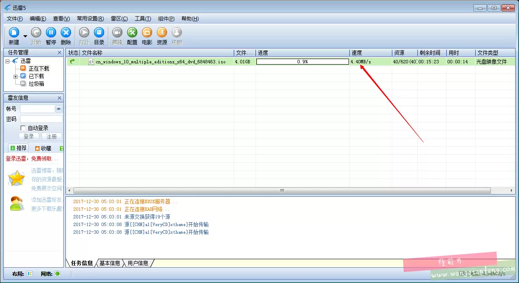Switch to the 用户信息 tab
519x283 pixels.
pos(138,263)
